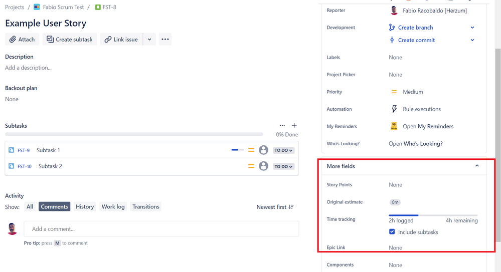Open Who's Looking? link
Viewport: 501px width, 272px height.
click(x=416, y=144)
